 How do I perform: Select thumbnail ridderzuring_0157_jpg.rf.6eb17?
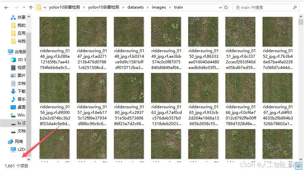[x=92, y=88]
